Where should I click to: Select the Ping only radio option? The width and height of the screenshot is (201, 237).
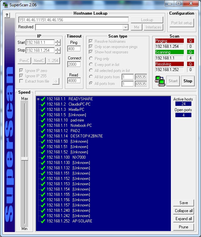coord(91,59)
